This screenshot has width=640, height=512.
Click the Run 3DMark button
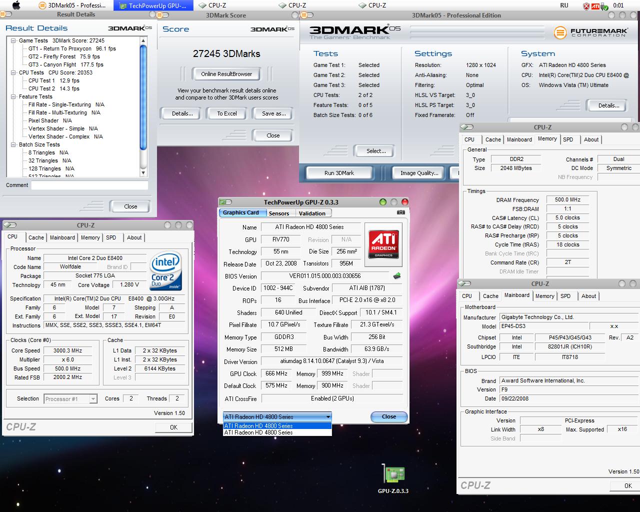(339, 173)
